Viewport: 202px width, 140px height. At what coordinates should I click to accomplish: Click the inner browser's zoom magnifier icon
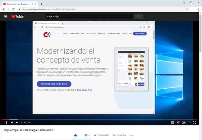click(140, 27)
